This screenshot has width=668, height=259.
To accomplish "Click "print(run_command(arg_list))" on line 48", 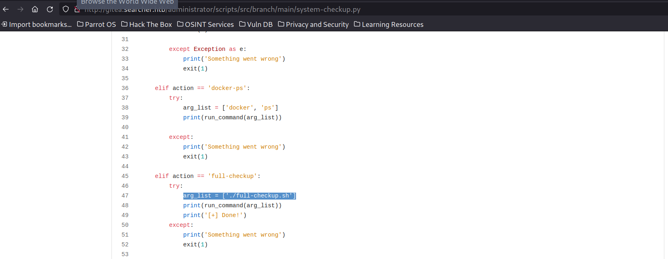I will (x=232, y=205).
